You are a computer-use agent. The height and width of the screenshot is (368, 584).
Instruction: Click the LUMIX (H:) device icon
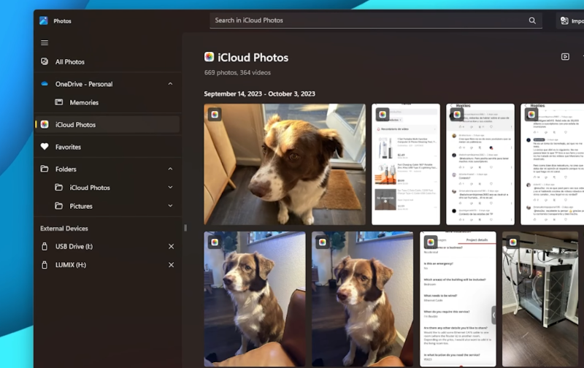[x=45, y=265]
